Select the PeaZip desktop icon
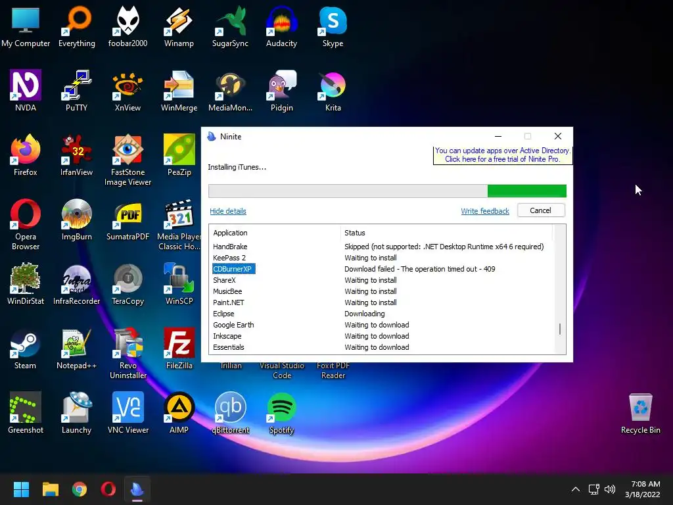The width and height of the screenshot is (673, 505). (x=179, y=155)
